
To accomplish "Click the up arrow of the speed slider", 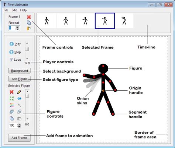I will [x=27, y=43].
